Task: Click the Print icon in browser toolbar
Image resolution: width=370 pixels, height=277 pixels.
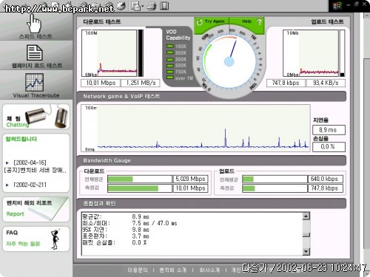Action: click(x=152, y=6)
